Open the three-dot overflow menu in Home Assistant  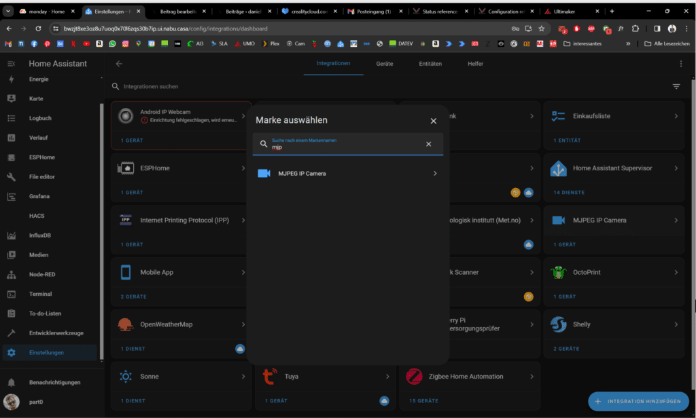pos(681,64)
